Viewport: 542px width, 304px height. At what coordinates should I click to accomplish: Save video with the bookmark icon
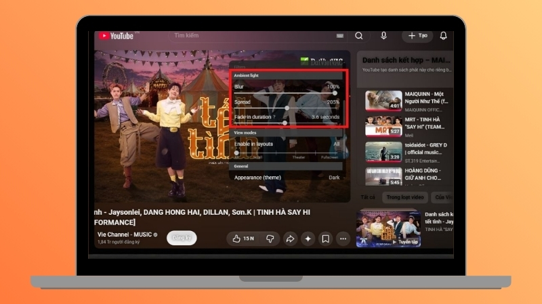coord(325,238)
